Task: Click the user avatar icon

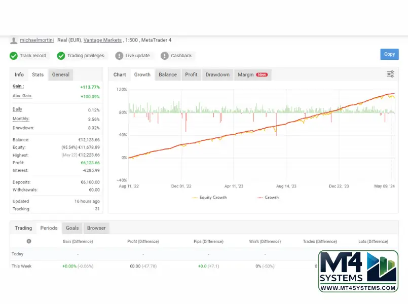Action: pos(14,41)
